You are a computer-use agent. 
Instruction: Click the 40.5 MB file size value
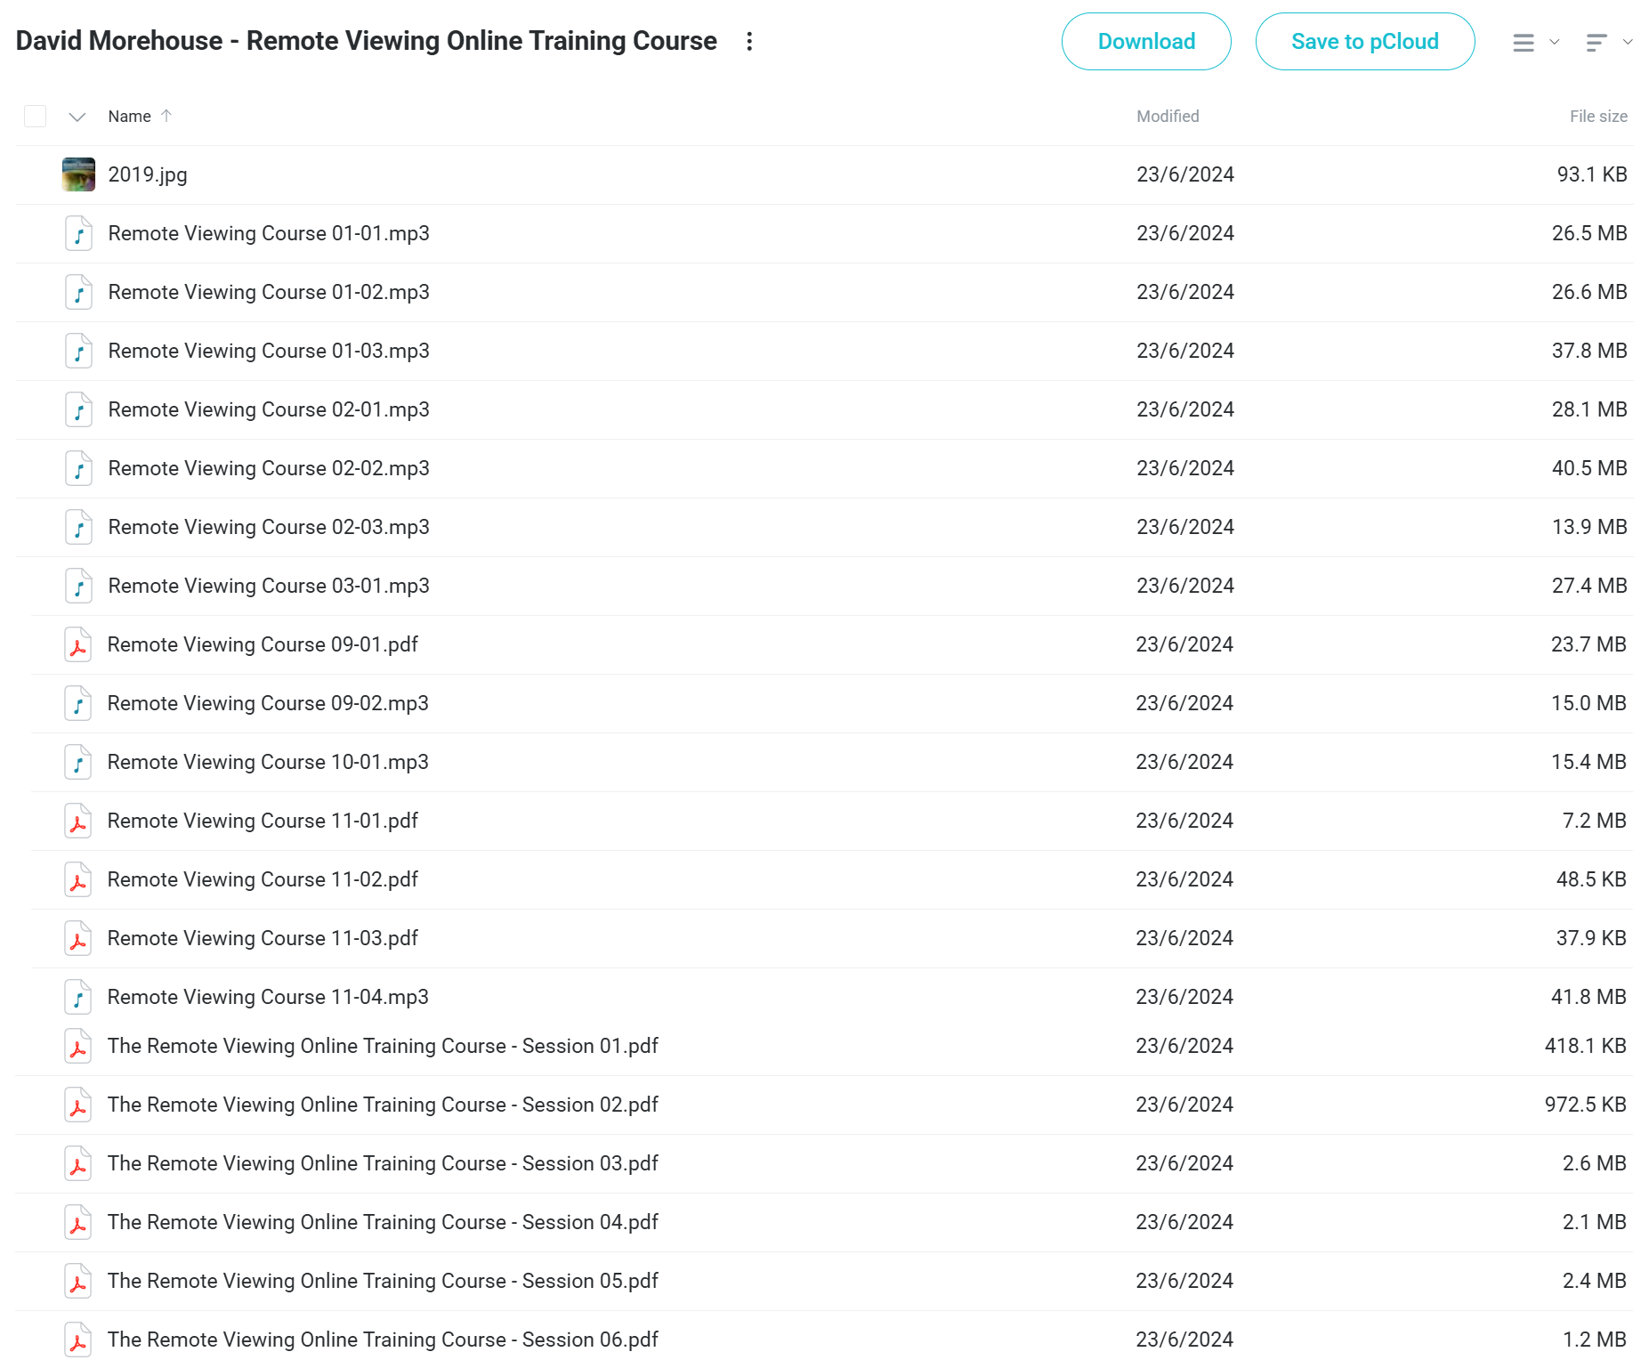pos(1589,468)
